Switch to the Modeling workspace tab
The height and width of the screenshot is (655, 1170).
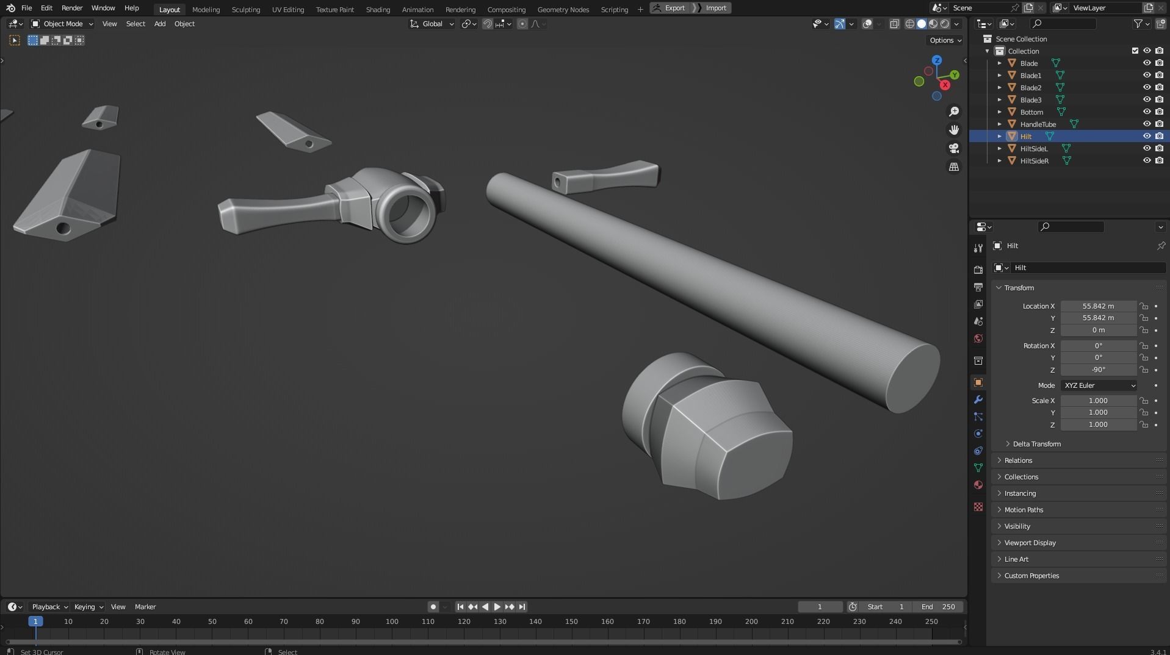click(206, 9)
